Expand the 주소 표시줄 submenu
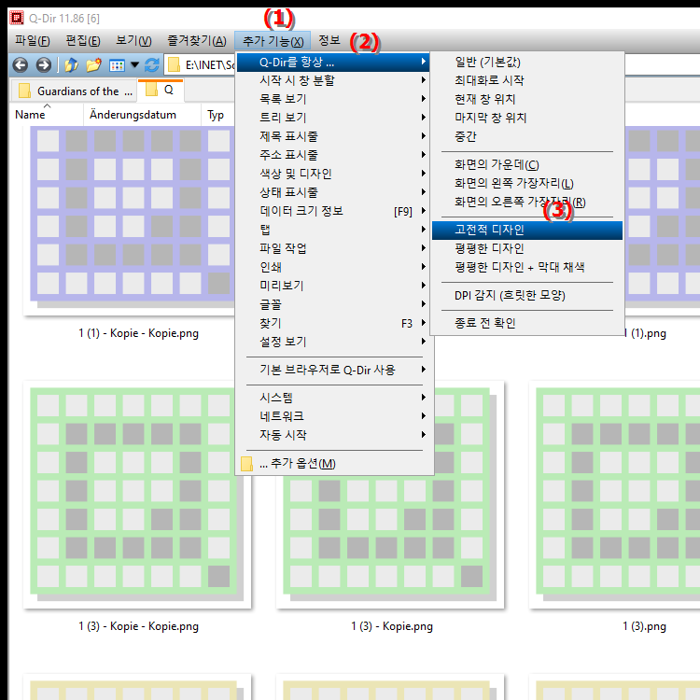700x700 pixels. coord(333,155)
